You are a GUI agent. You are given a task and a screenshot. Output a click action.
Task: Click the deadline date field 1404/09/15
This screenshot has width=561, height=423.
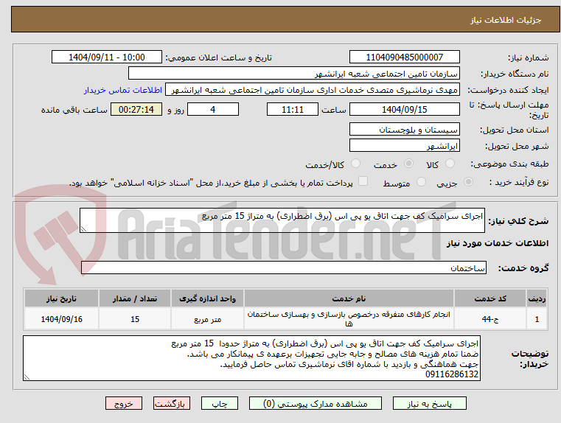pyautogui.click(x=404, y=109)
